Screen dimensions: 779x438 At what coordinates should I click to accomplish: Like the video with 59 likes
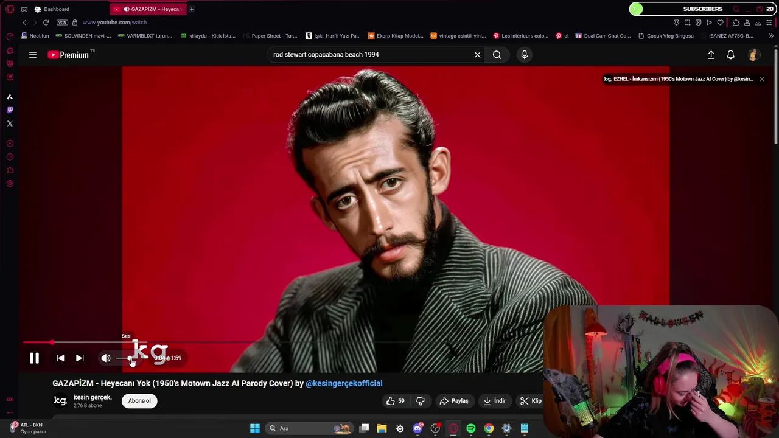coord(395,401)
